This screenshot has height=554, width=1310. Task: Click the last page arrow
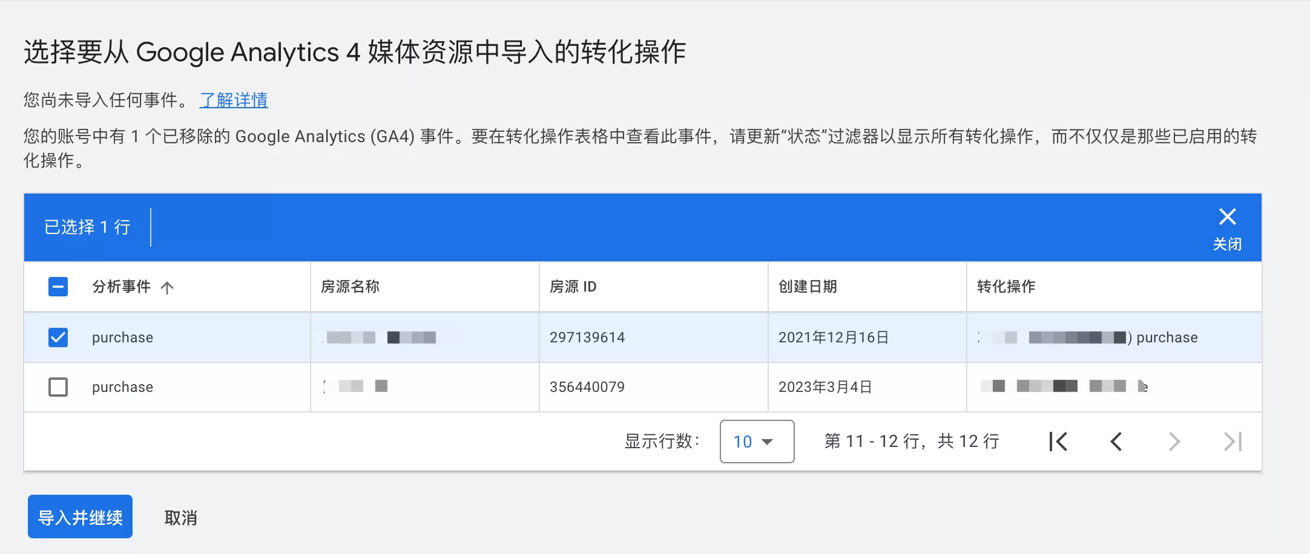(1233, 442)
